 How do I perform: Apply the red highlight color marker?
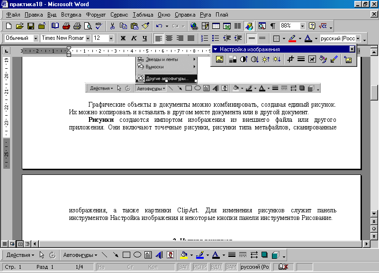(x=292, y=38)
